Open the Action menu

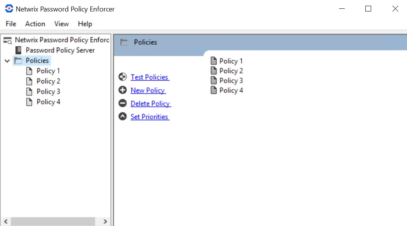35,24
